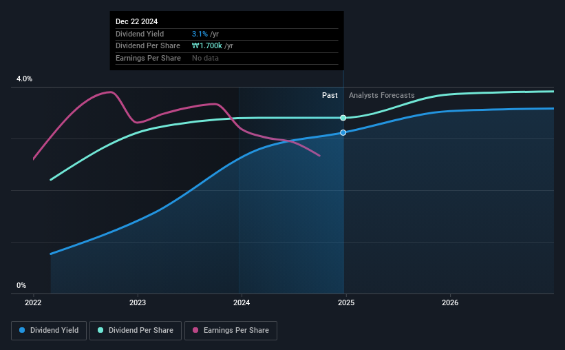Image resolution: width=565 pixels, height=350 pixels.
Task: Select the blue data point marker on Dividend Yield line
Action: point(343,133)
